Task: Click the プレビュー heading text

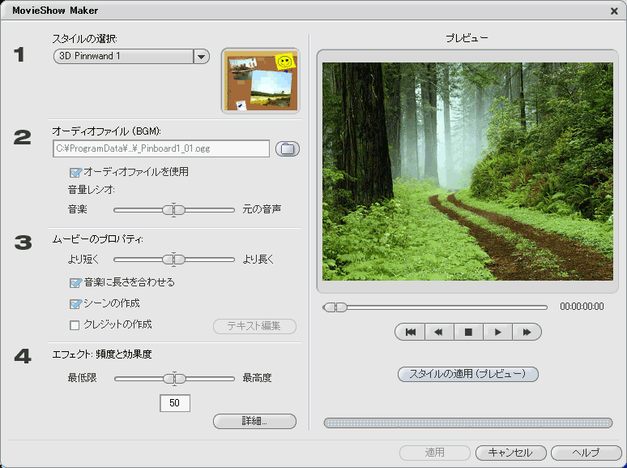Action: (467, 38)
